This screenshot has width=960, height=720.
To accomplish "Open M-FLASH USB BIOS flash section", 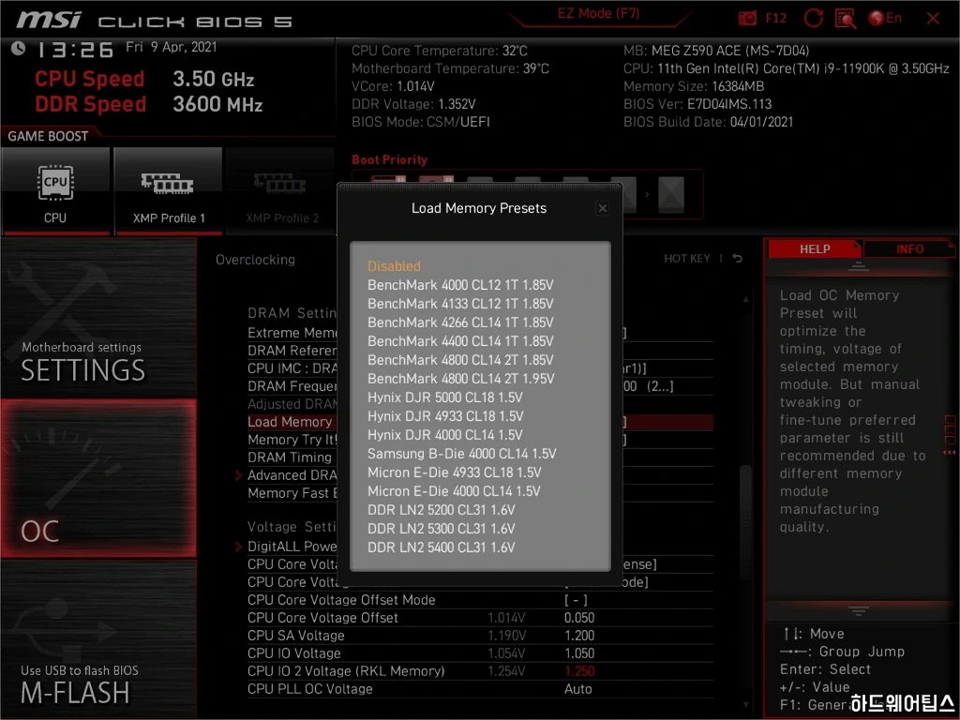I will coord(98,638).
